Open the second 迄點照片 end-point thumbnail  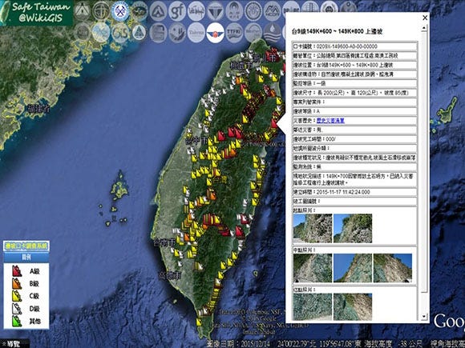coord(353,307)
